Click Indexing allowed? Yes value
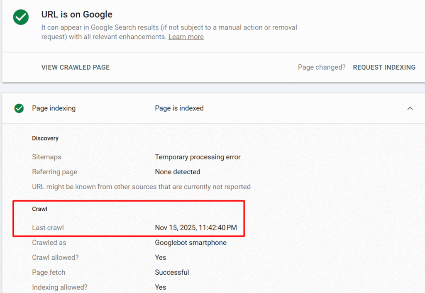 (x=160, y=287)
